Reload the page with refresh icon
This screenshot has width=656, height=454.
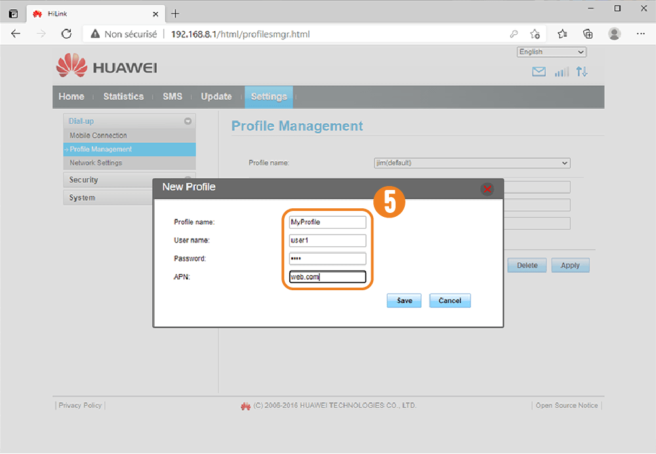pyautogui.click(x=66, y=34)
